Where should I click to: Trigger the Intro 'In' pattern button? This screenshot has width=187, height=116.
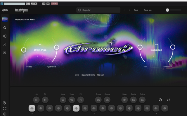click(x=36, y=100)
